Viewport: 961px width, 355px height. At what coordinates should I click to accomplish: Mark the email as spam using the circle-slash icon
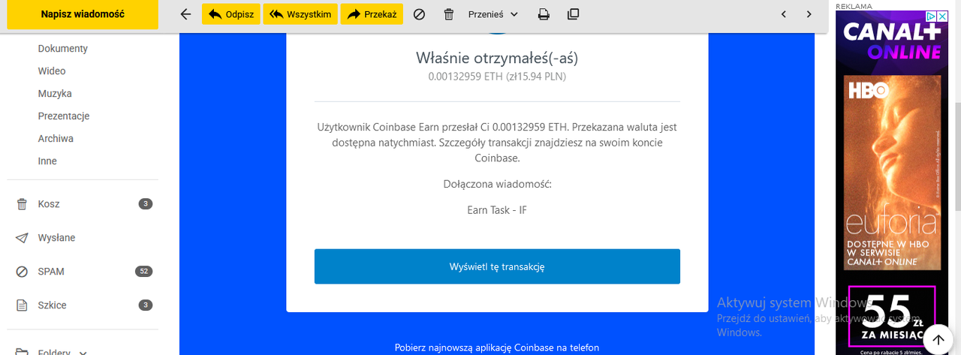[x=420, y=14]
